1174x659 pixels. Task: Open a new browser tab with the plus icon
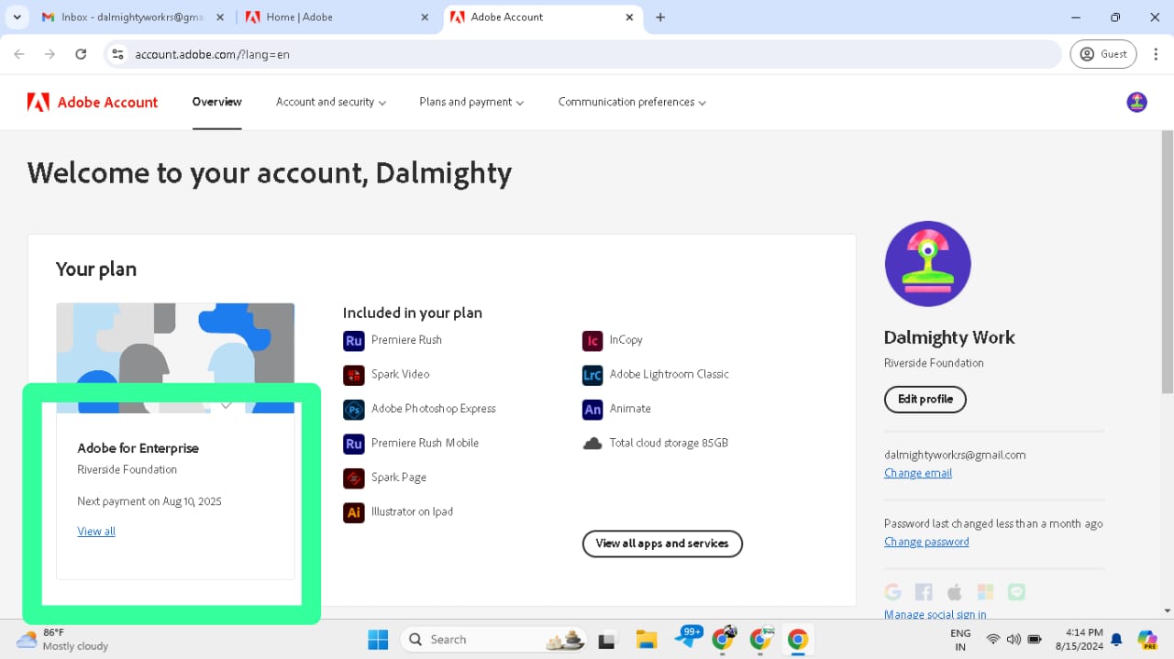click(x=660, y=17)
